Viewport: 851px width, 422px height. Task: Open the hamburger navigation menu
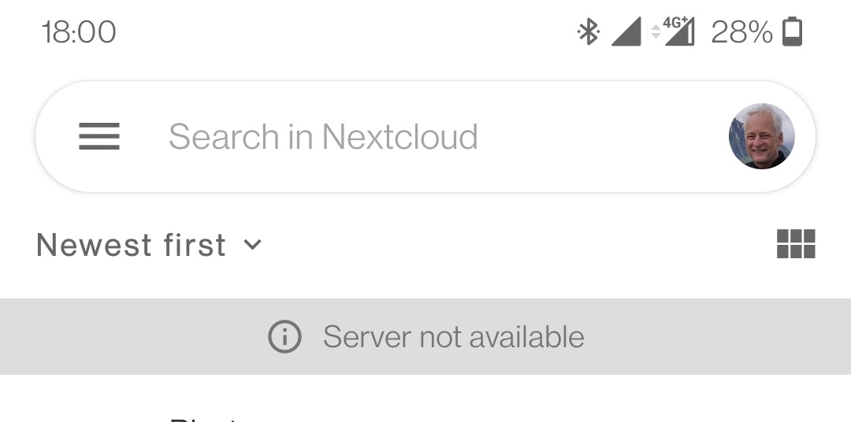tap(99, 137)
